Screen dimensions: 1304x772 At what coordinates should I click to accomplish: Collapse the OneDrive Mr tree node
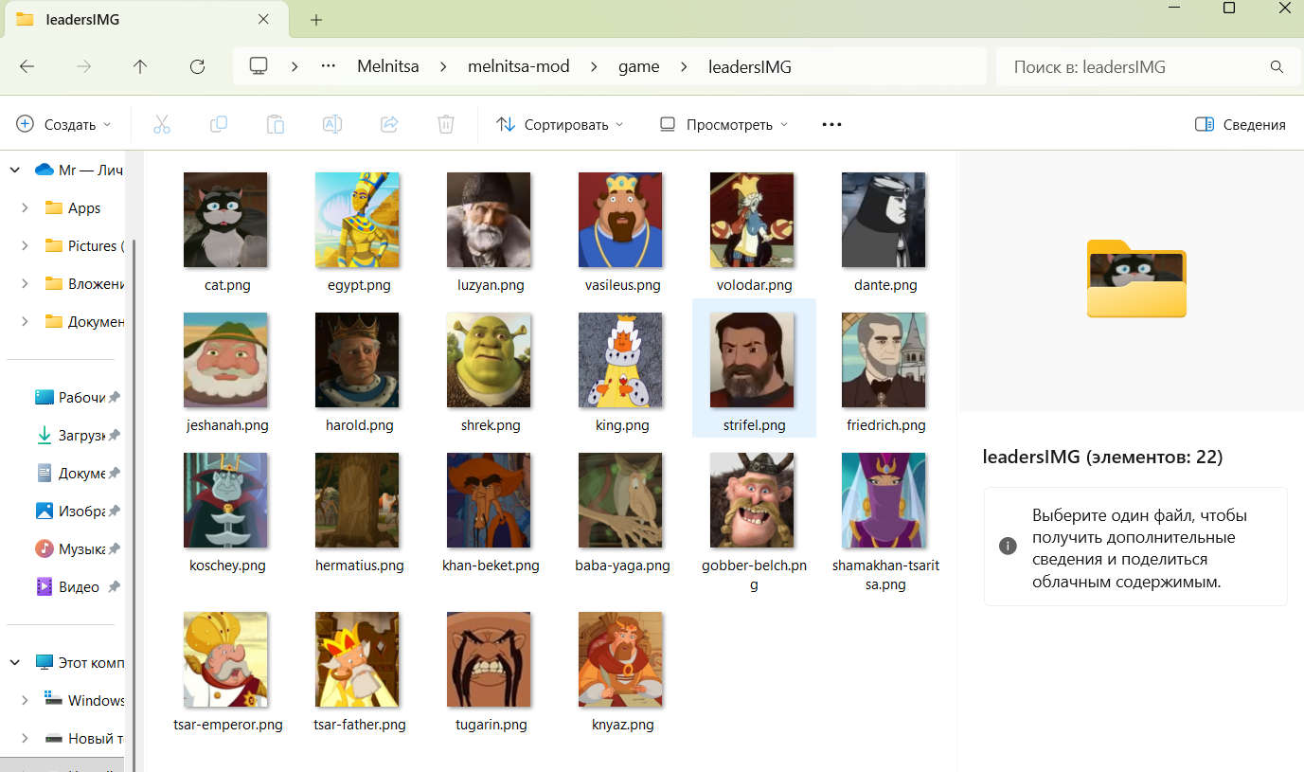[14, 170]
